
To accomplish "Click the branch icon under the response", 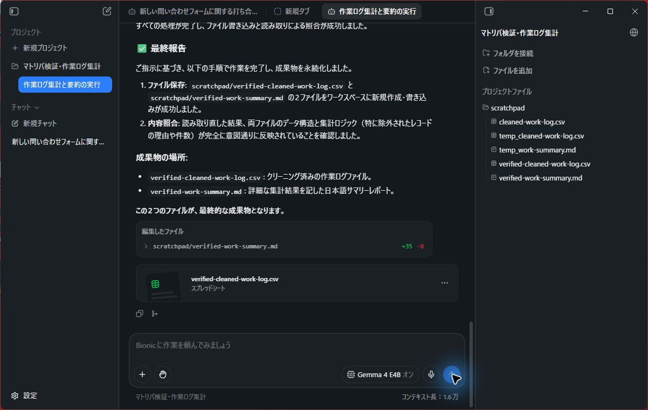I will [x=155, y=314].
